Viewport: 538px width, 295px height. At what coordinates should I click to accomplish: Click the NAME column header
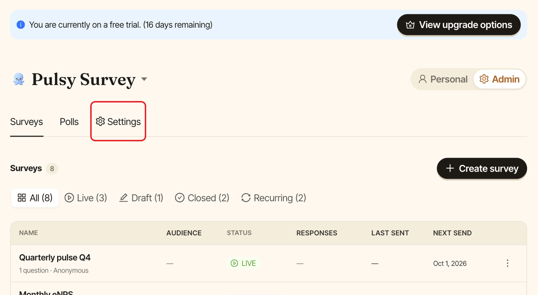(28, 233)
